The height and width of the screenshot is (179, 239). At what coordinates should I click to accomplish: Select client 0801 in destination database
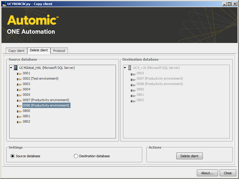click(x=140, y=95)
